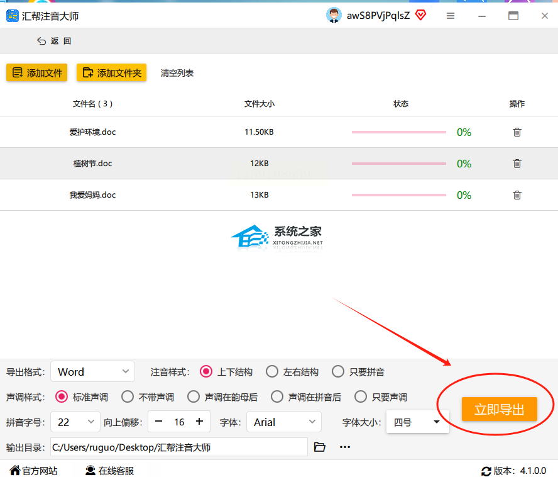Click the 文件名 (3) column header
Image resolution: width=558 pixels, height=477 pixels.
coord(92,104)
